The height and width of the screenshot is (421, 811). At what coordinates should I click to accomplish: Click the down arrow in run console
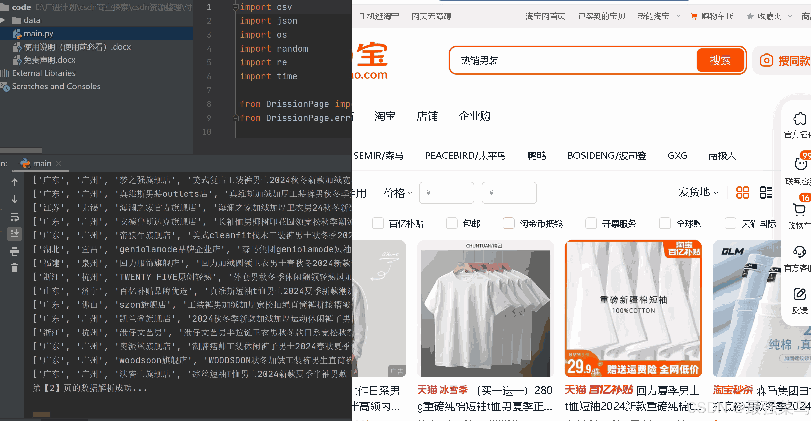(x=15, y=199)
